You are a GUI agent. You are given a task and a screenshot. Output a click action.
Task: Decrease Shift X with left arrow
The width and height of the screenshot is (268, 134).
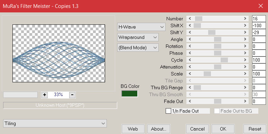[190, 25]
